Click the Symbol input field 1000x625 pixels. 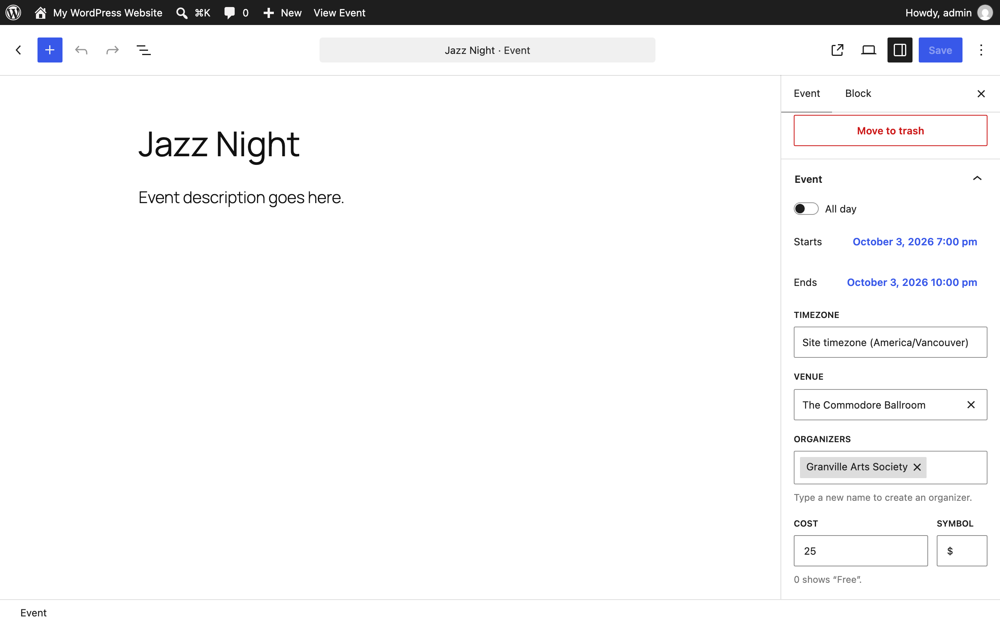click(962, 551)
